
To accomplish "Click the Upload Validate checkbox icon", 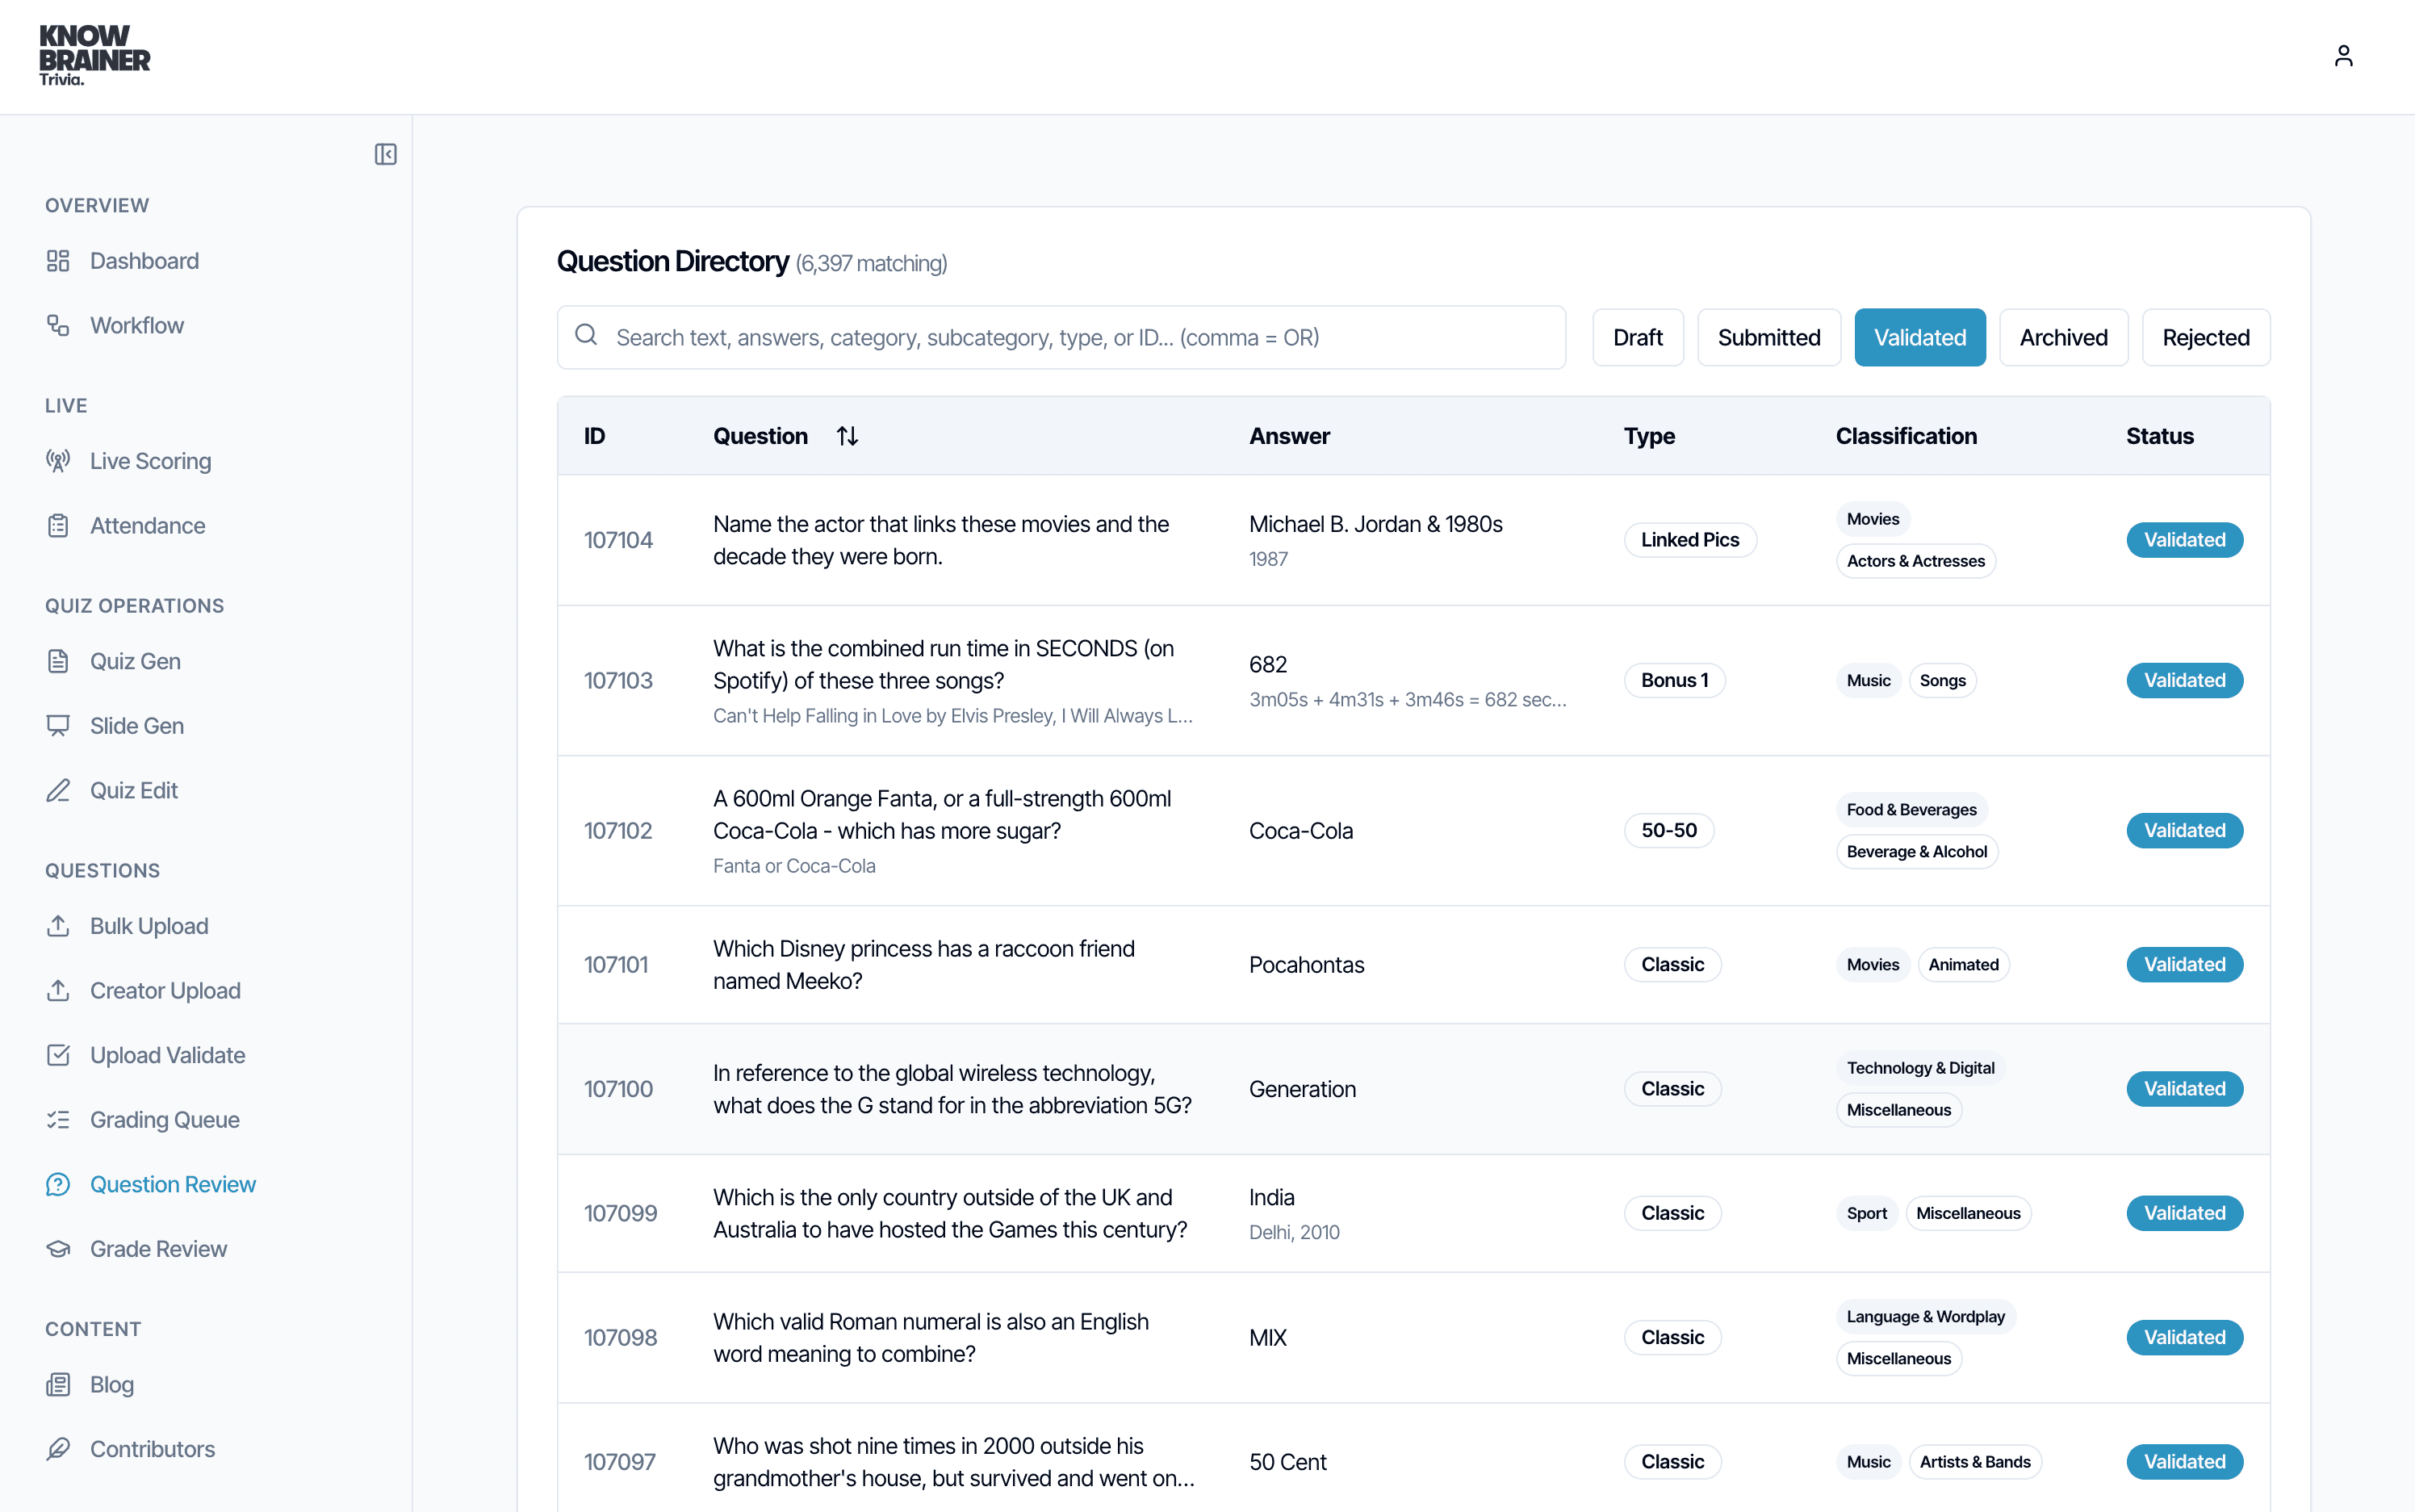I will point(58,1055).
